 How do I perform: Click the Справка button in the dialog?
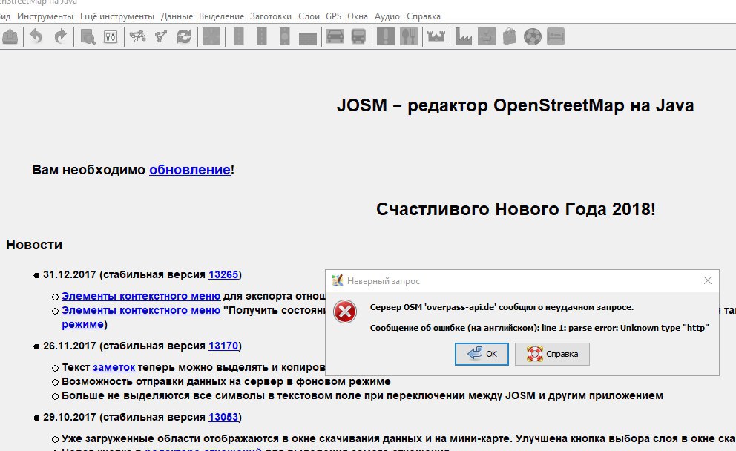[x=552, y=354]
